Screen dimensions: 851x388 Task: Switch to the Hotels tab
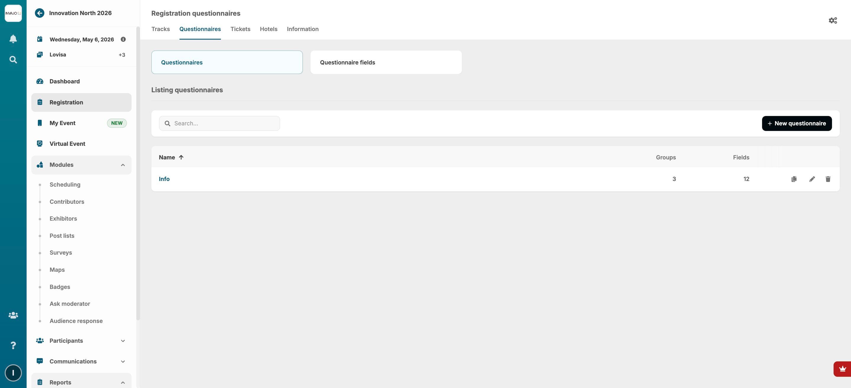(x=268, y=29)
